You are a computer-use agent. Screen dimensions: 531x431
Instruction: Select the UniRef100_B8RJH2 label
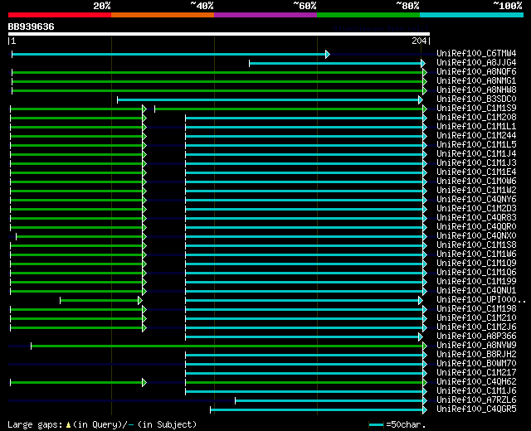(x=476, y=355)
